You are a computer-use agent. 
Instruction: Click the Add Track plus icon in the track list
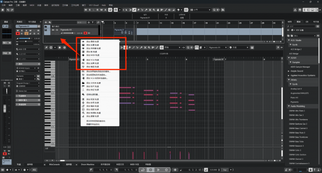click(46, 22)
